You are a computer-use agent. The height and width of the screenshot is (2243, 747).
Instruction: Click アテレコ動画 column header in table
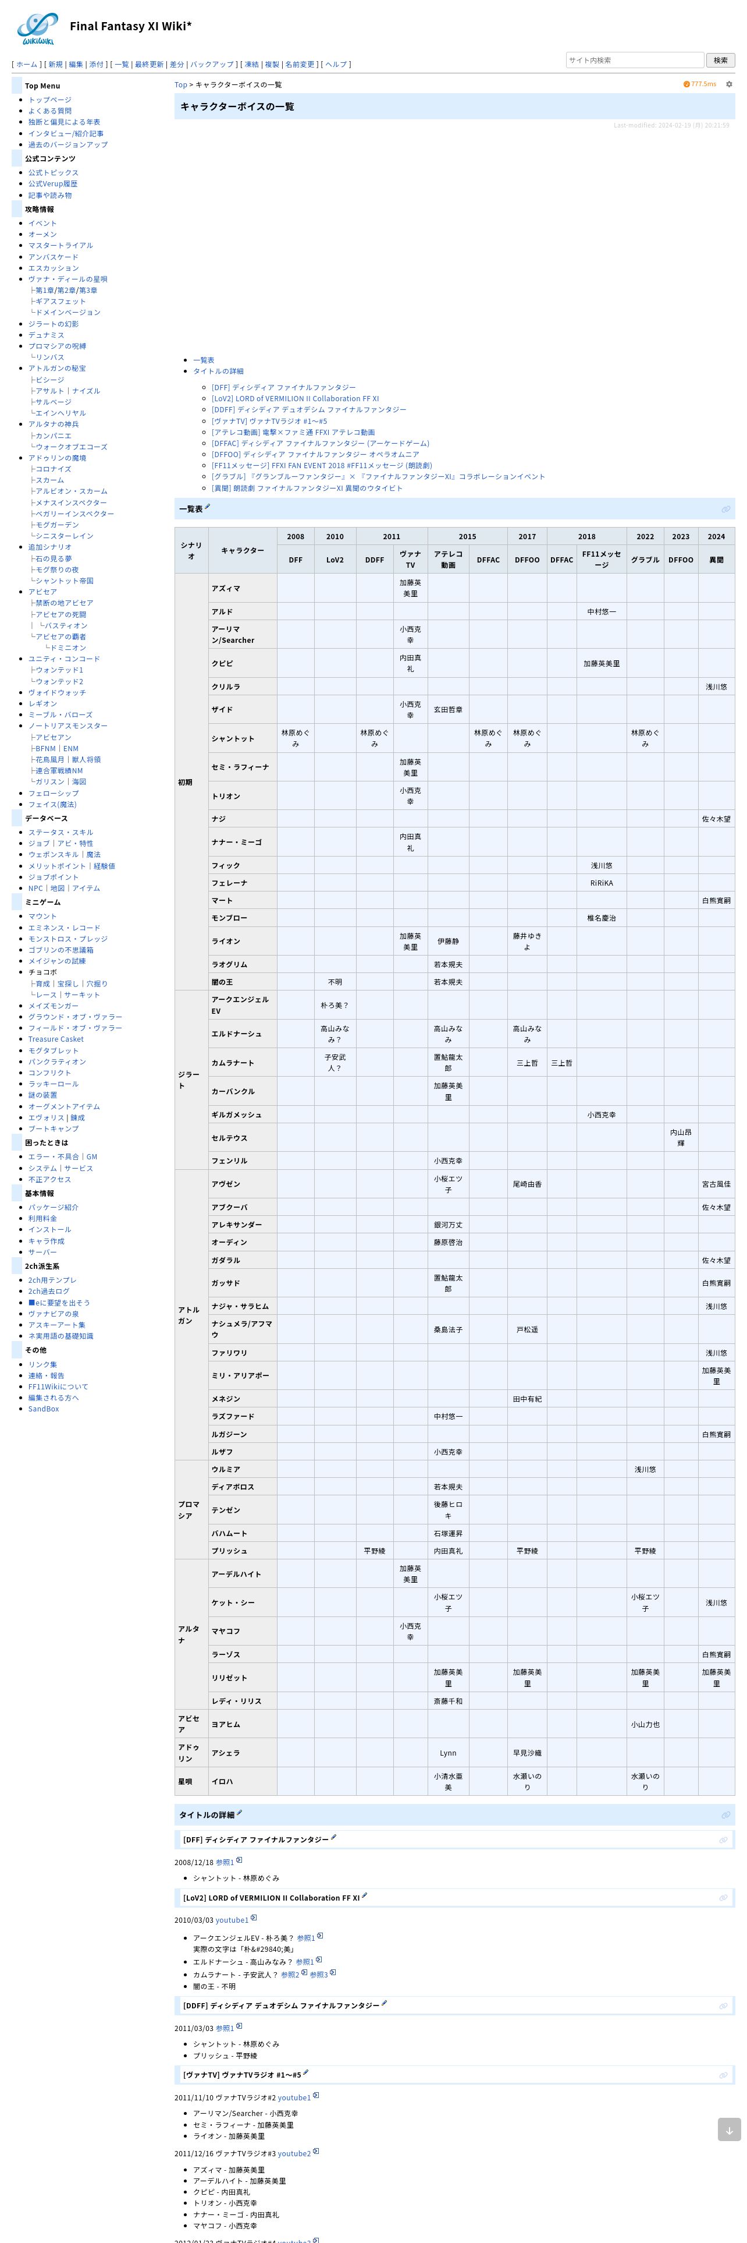point(448,559)
